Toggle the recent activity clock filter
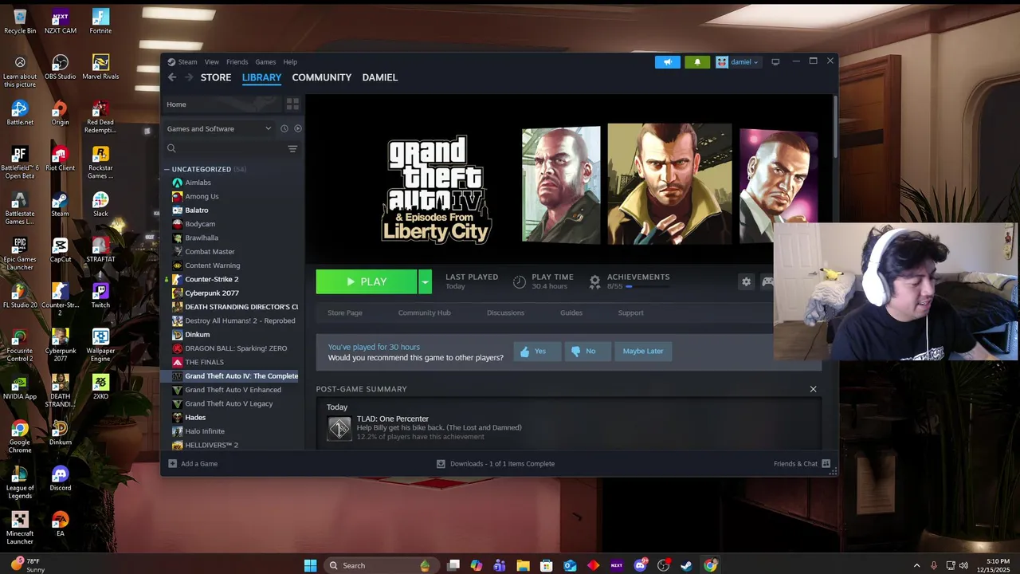This screenshot has height=574, width=1020. (284, 128)
